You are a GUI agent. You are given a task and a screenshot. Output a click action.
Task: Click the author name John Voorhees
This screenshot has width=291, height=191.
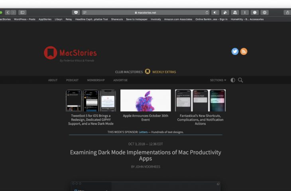(147, 167)
